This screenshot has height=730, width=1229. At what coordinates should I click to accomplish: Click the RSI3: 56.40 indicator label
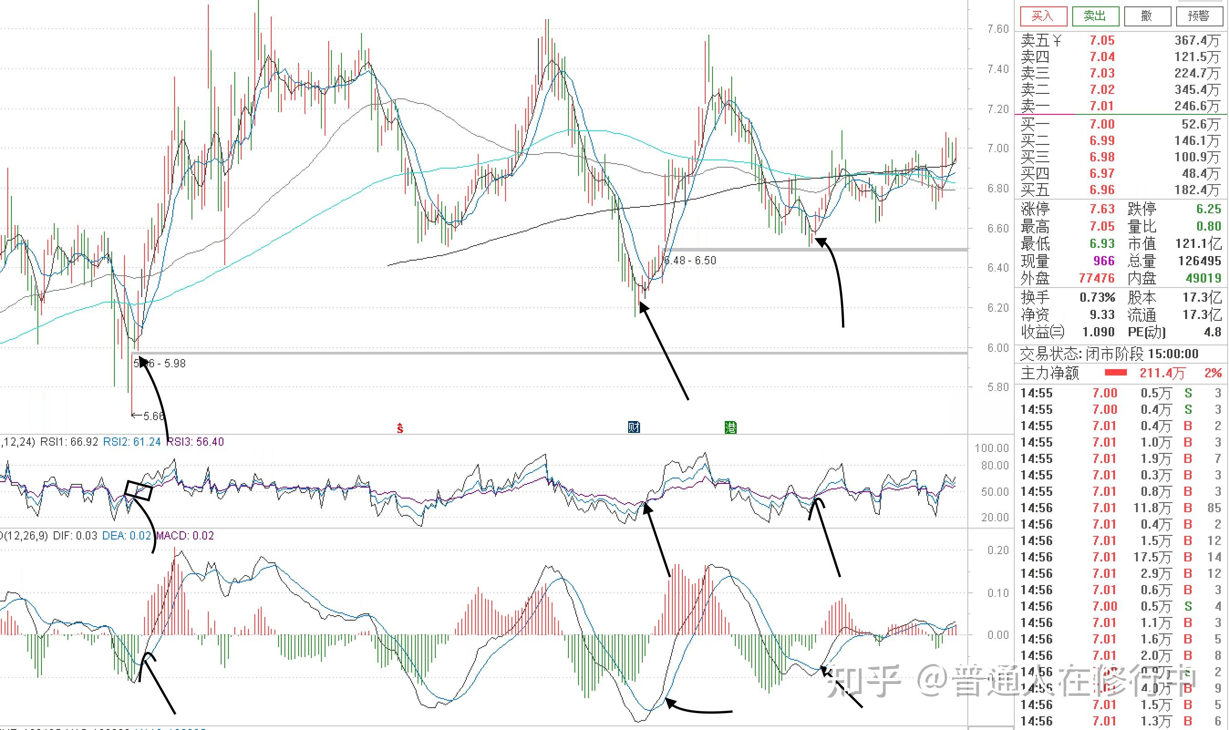[x=195, y=441]
